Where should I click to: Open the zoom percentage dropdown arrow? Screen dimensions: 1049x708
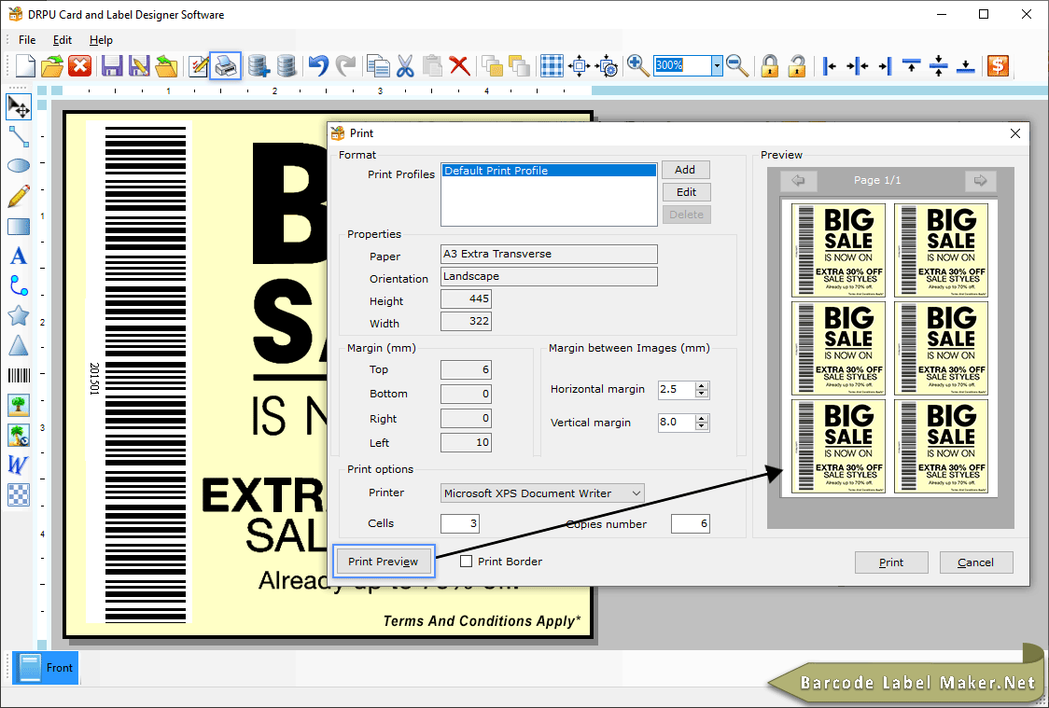pos(717,65)
